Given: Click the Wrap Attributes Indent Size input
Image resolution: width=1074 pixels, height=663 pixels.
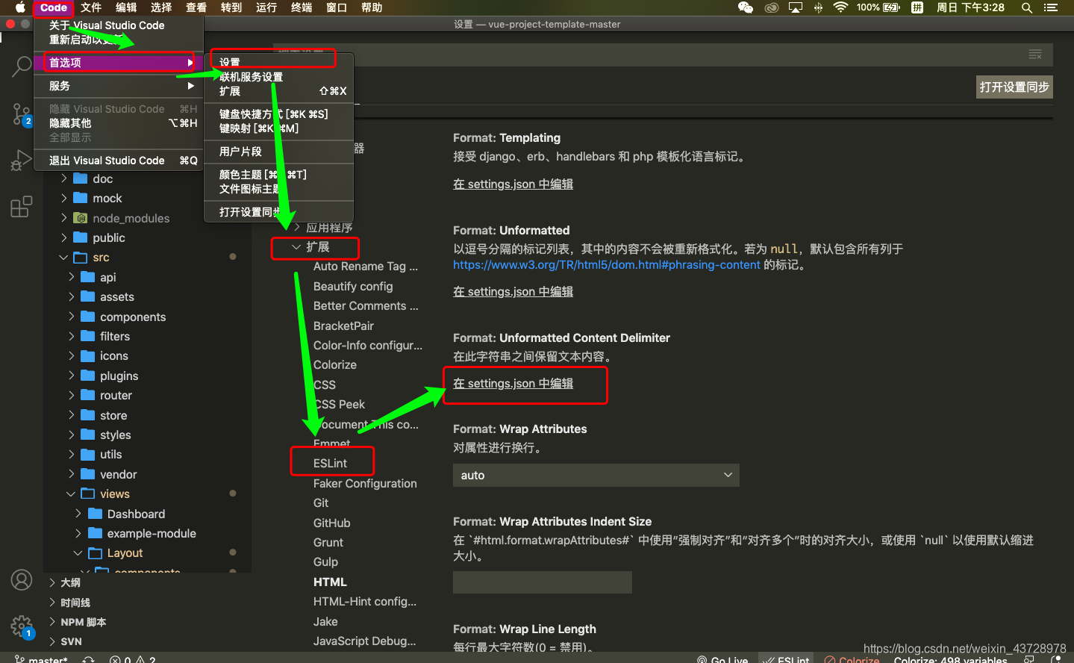Looking at the screenshot, I should 543,582.
